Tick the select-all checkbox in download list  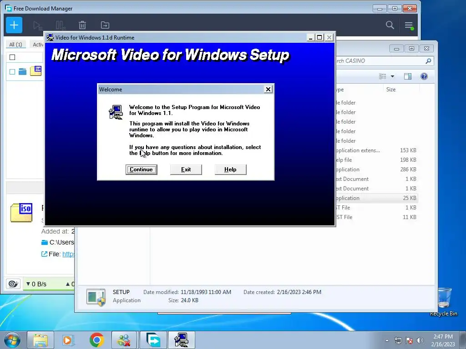coord(12,57)
